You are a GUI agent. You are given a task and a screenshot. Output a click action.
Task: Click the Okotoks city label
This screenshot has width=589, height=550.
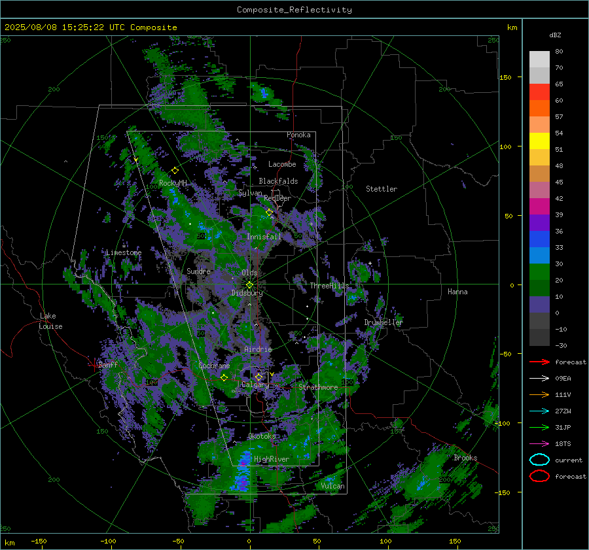262,436
